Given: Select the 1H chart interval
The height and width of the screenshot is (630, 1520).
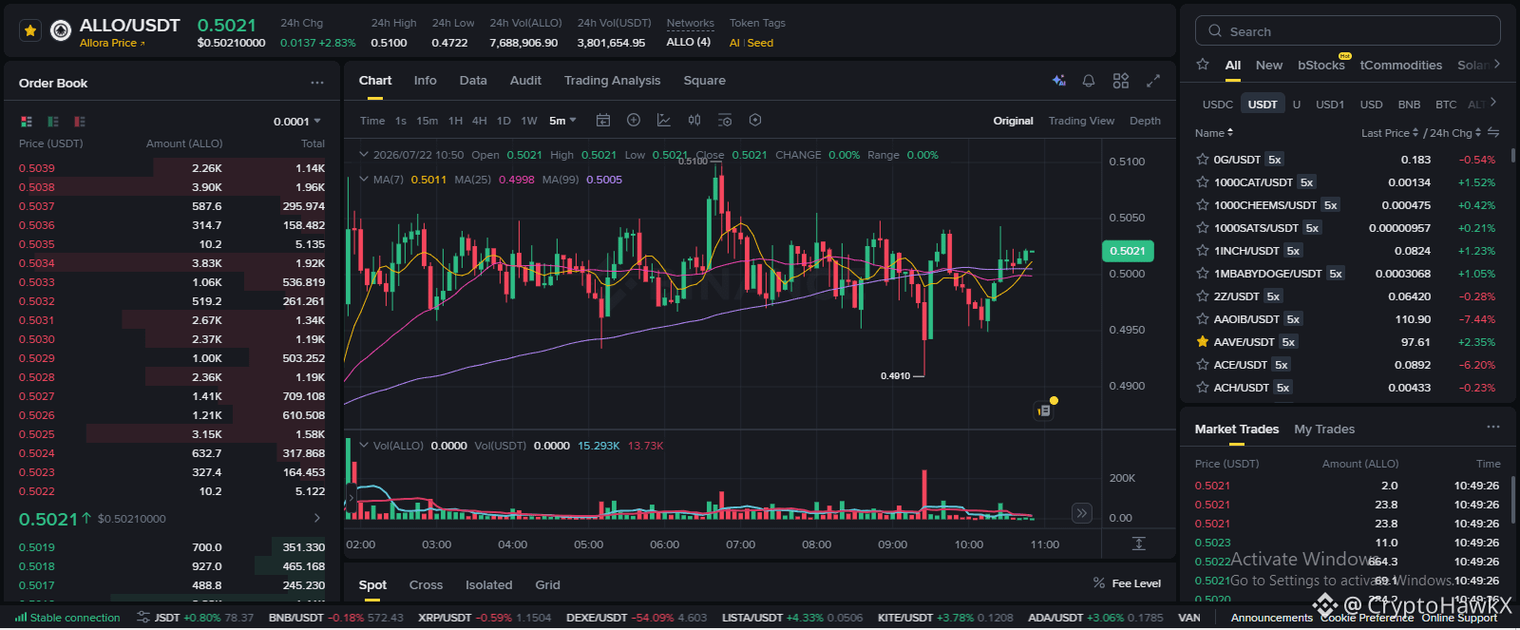Looking at the screenshot, I should tap(455, 121).
